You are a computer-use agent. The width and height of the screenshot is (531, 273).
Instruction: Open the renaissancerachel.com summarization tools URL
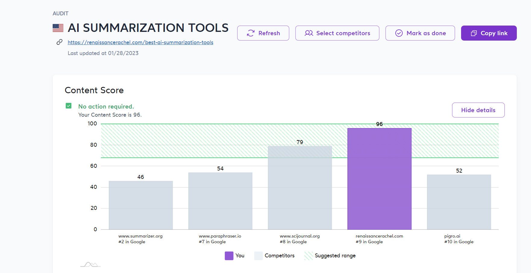140,42
